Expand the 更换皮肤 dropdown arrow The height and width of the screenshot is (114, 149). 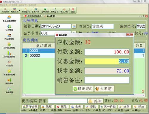click(x=19, y=10)
